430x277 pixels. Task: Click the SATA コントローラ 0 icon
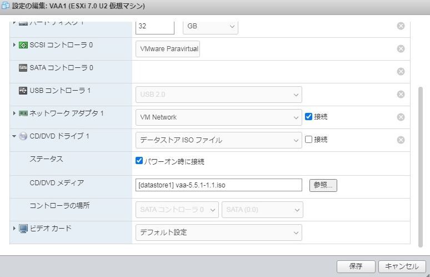tap(23, 68)
